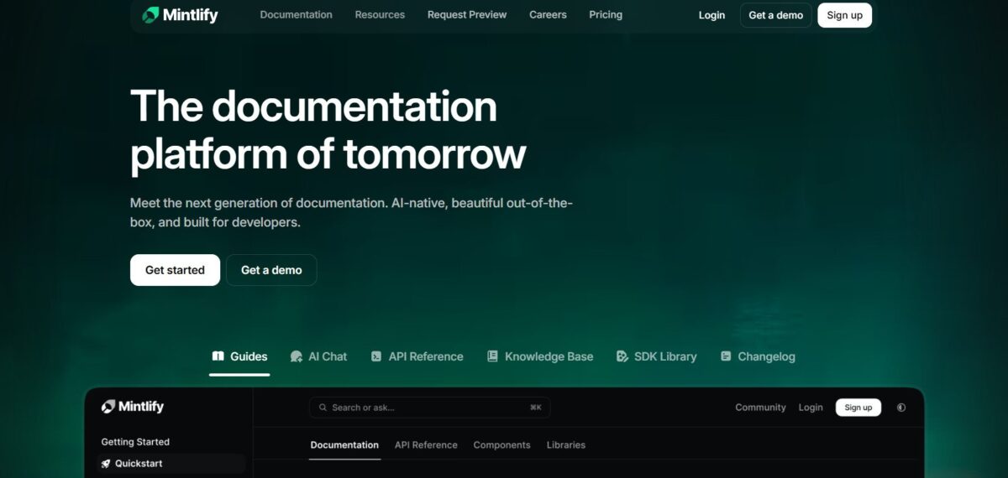Image resolution: width=1008 pixels, height=478 pixels.
Task: Open the Resources nav menu item
Action: pos(380,15)
